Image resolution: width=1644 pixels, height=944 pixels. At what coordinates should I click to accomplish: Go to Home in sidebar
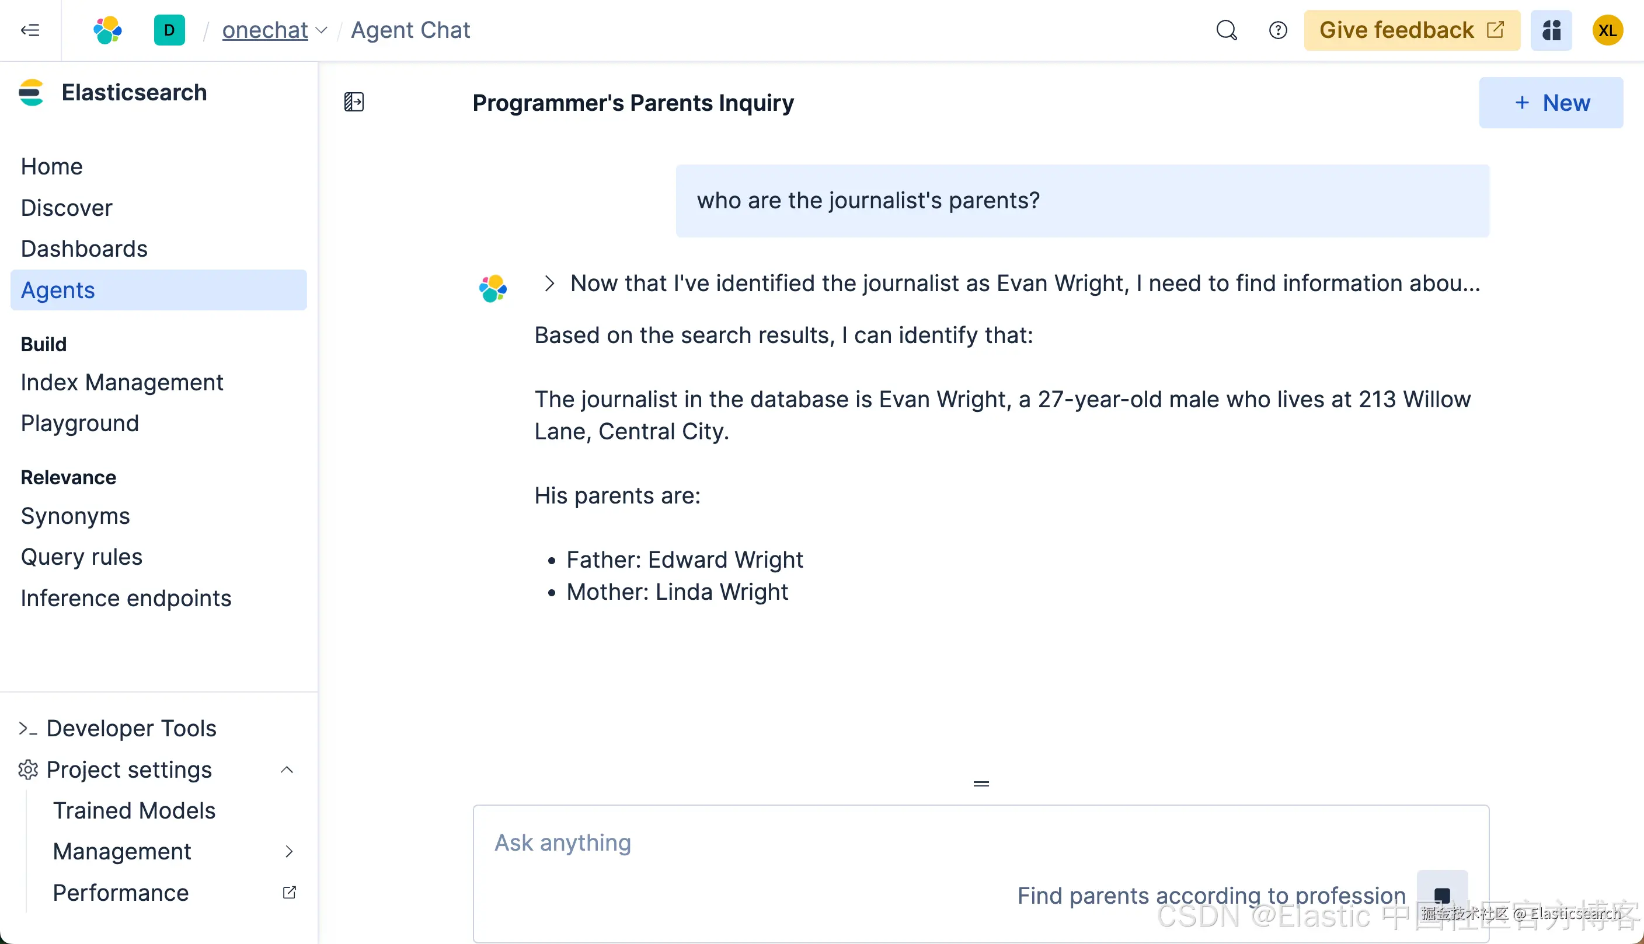[52, 167]
